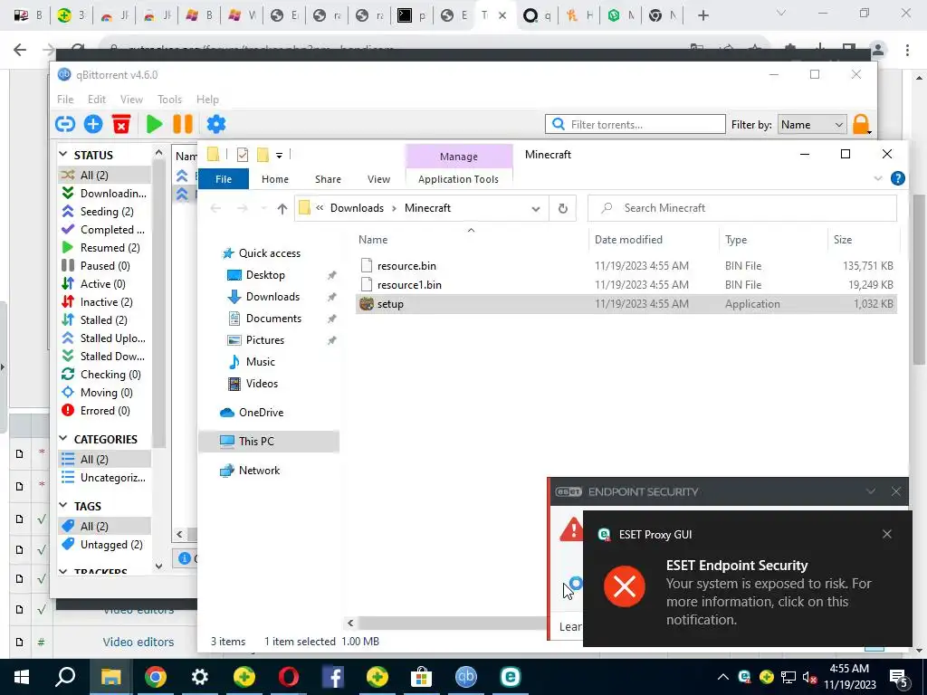Click the orange pause torrents icon
Viewport: 927px width, 695px height.
tap(183, 124)
